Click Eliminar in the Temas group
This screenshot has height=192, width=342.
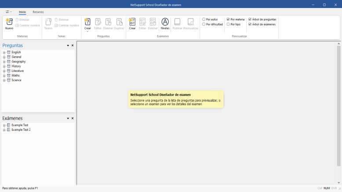(62, 20)
